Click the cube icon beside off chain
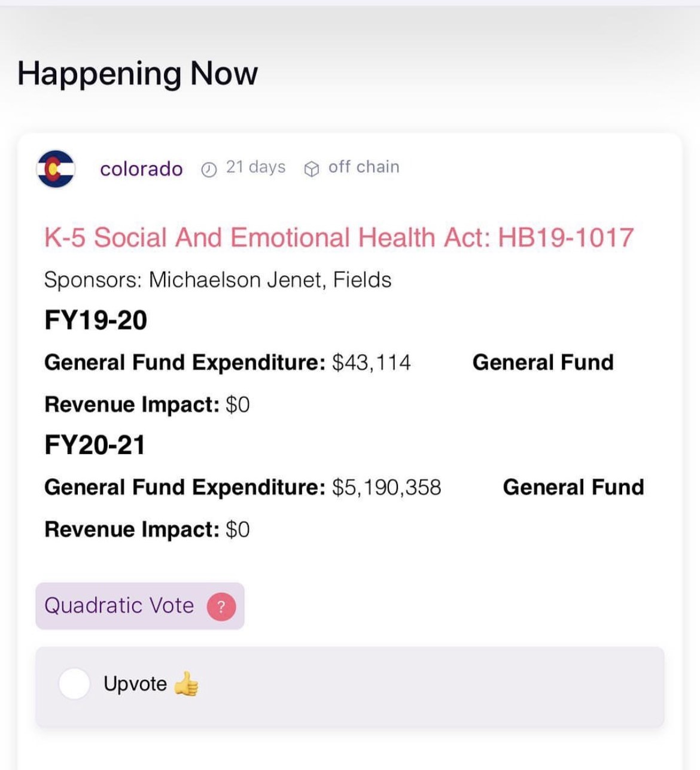 [x=312, y=170]
